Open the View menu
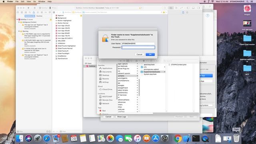256x144 pixels. click(x=29, y=2)
